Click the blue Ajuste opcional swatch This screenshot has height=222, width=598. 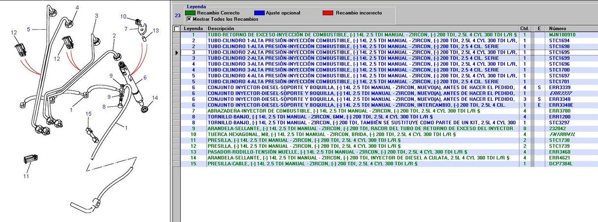(x=260, y=12)
